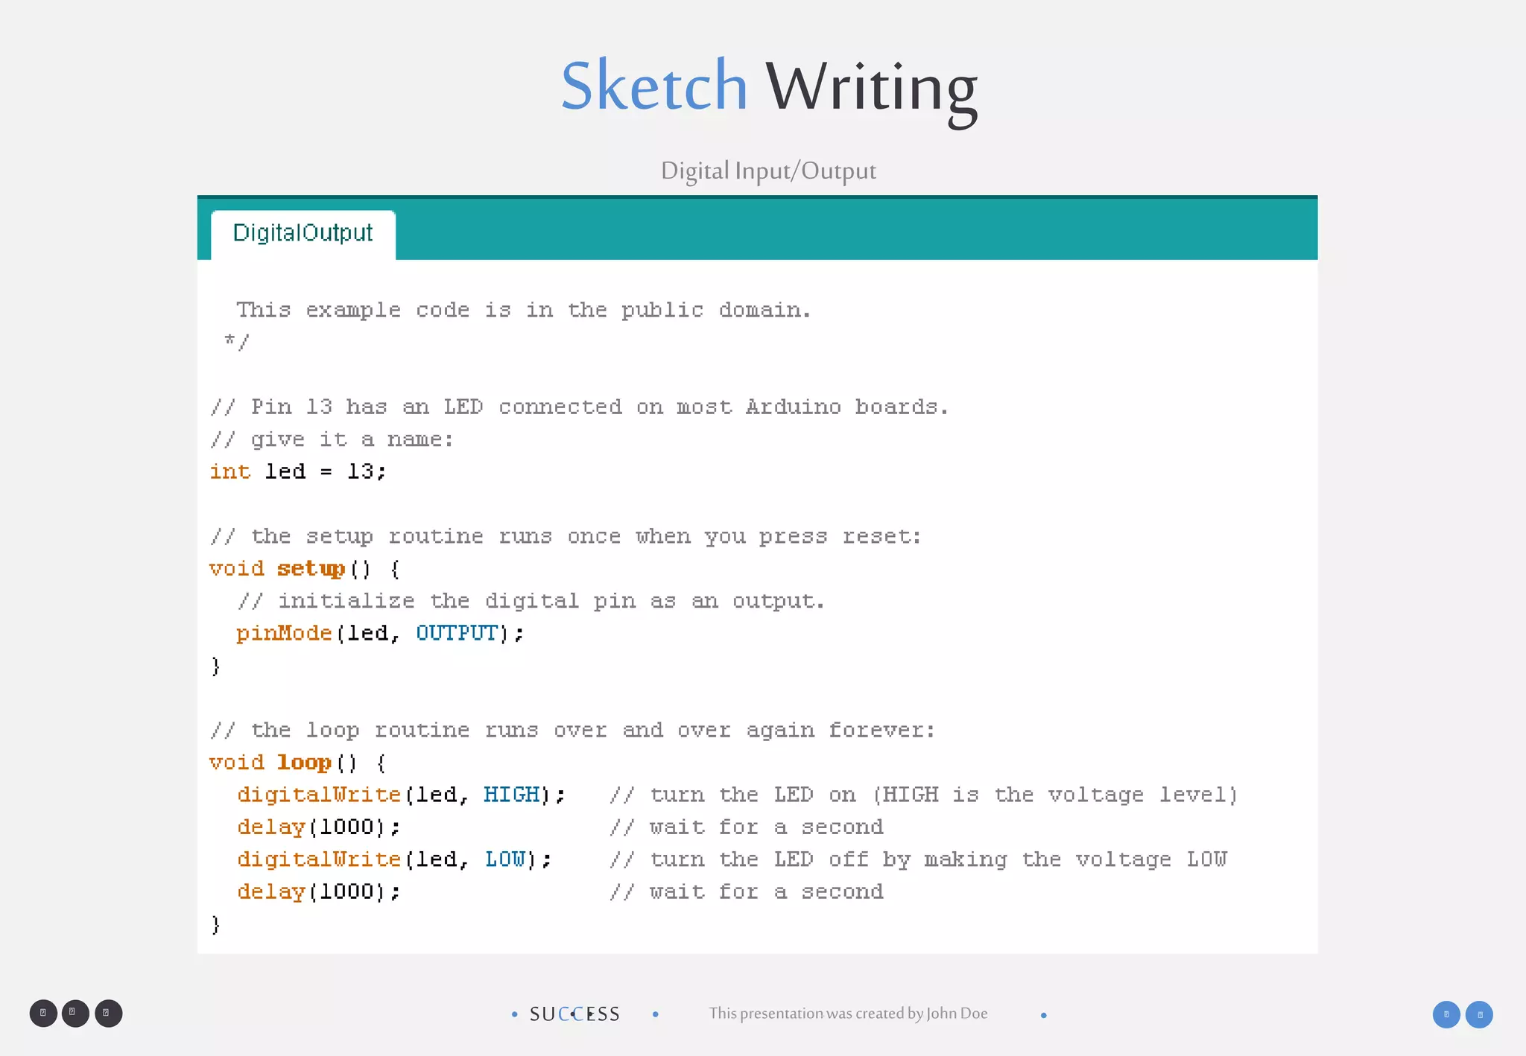Click the rightmost blue circle icon

1479,1014
